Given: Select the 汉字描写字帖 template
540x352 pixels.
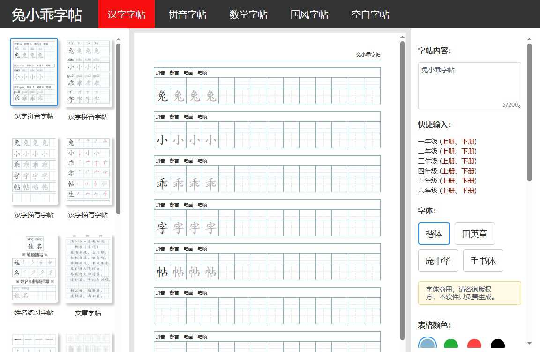Looking at the screenshot, I should pos(34,169).
